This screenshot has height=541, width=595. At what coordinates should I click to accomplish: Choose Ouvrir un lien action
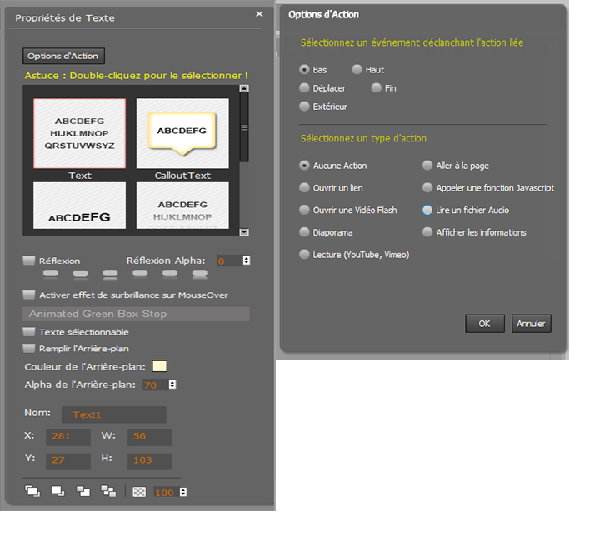(x=304, y=187)
